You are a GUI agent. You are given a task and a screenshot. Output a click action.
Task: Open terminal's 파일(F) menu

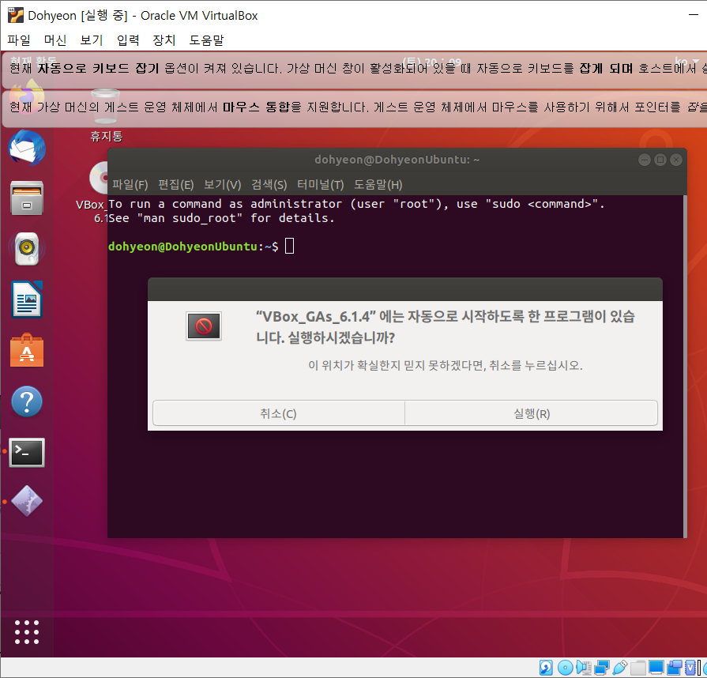[130, 184]
